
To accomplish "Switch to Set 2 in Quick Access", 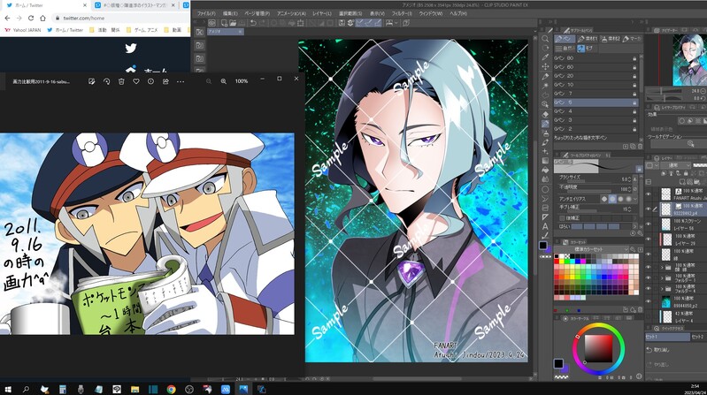I will (x=698, y=337).
